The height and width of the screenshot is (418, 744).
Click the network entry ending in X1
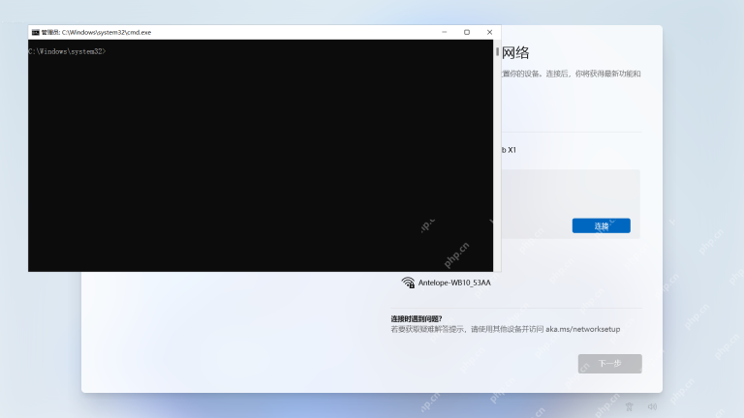click(509, 150)
